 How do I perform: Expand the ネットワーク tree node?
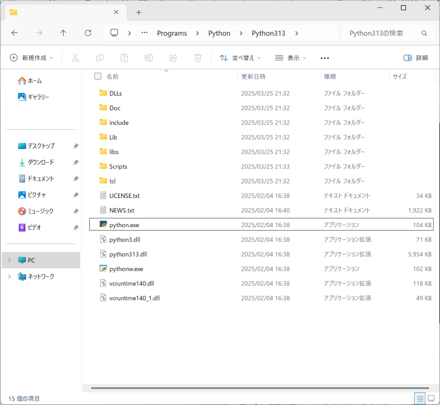[9, 276]
